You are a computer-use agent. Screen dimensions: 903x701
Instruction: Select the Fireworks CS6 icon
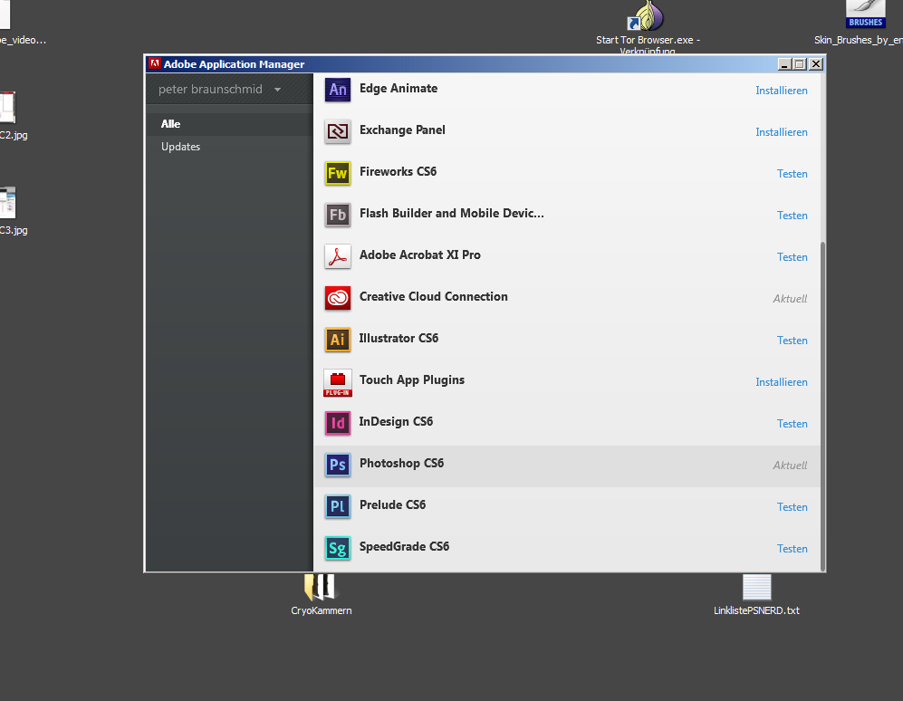coord(338,173)
